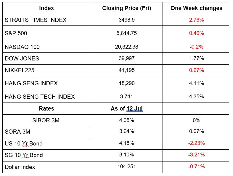Select the "Rates" section header cell
This screenshot has height=176, width=233.
tap(46, 109)
